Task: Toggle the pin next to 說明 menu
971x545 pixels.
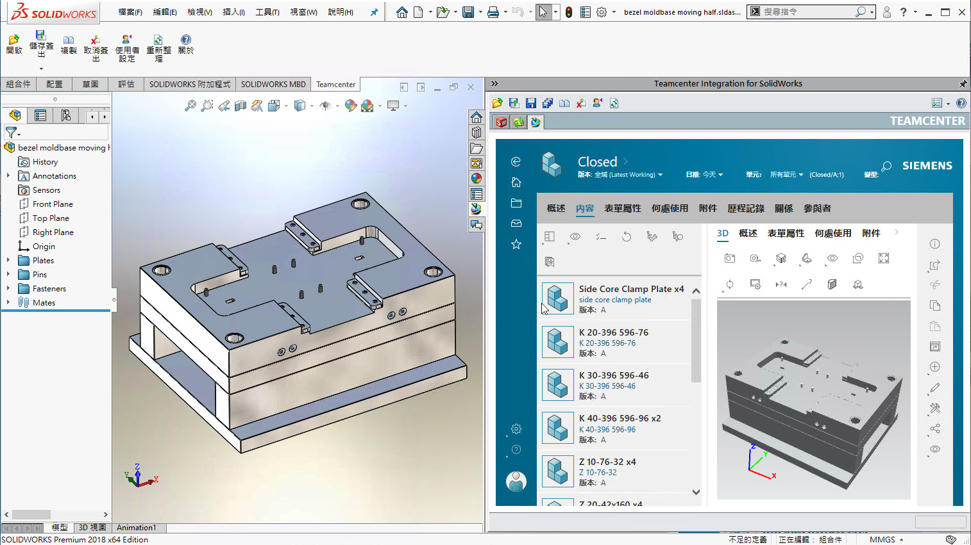Action: 374,12
